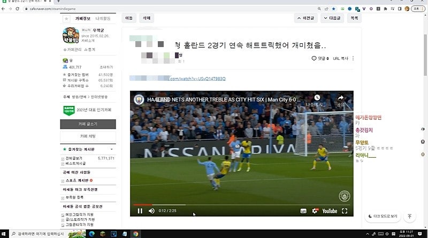Screen dimensions: 428x238
Task: Open YouTube player settings gear
Action: (315, 211)
